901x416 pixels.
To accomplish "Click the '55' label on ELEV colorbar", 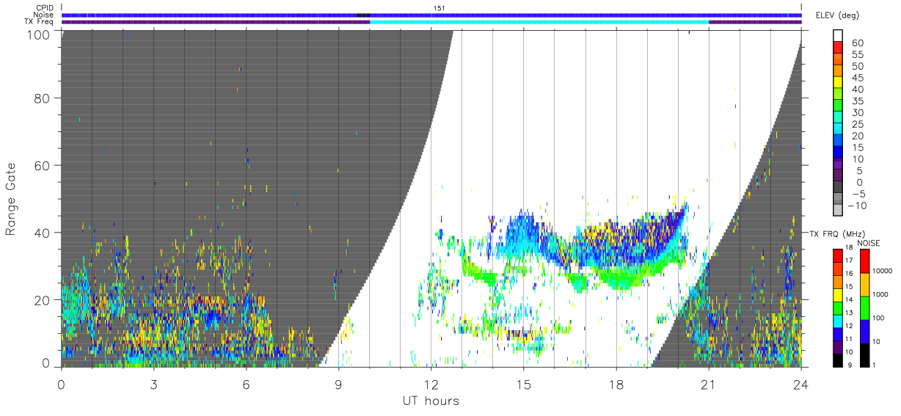I will 858,54.
